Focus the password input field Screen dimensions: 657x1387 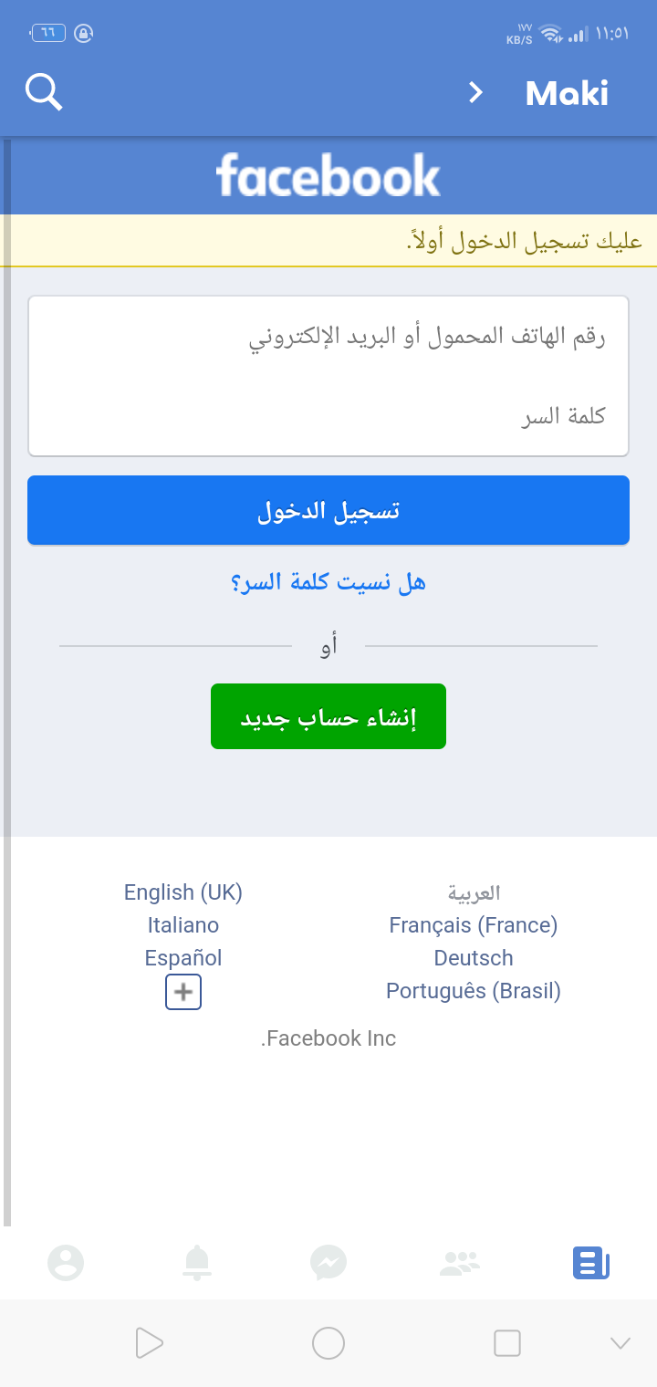tap(328, 417)
